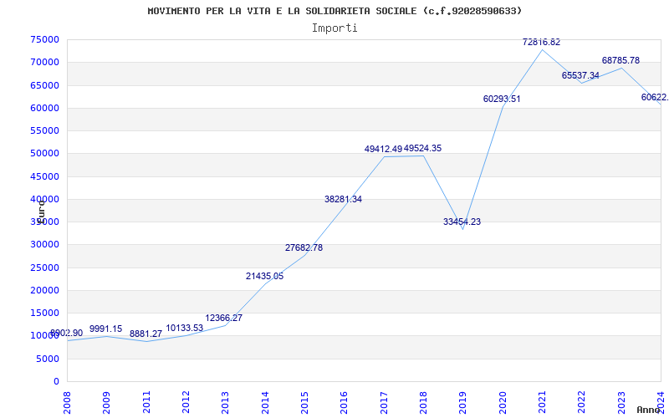The height and width of the screenshot is (418, 669).
Task: Click the 8881.27 data label
Action: pos(146,334)
